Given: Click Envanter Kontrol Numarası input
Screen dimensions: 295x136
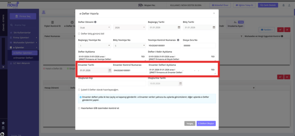Looking at the screenshot, I should (x=130, y=70).
